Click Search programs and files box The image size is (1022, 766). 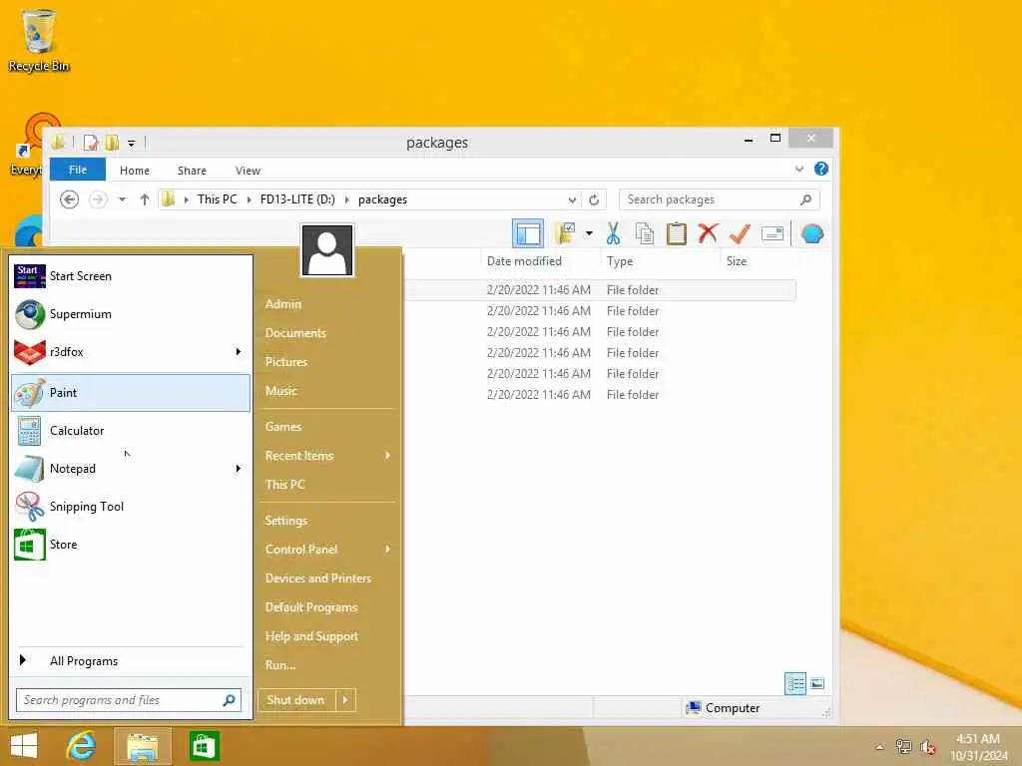[x=129, y=700]
